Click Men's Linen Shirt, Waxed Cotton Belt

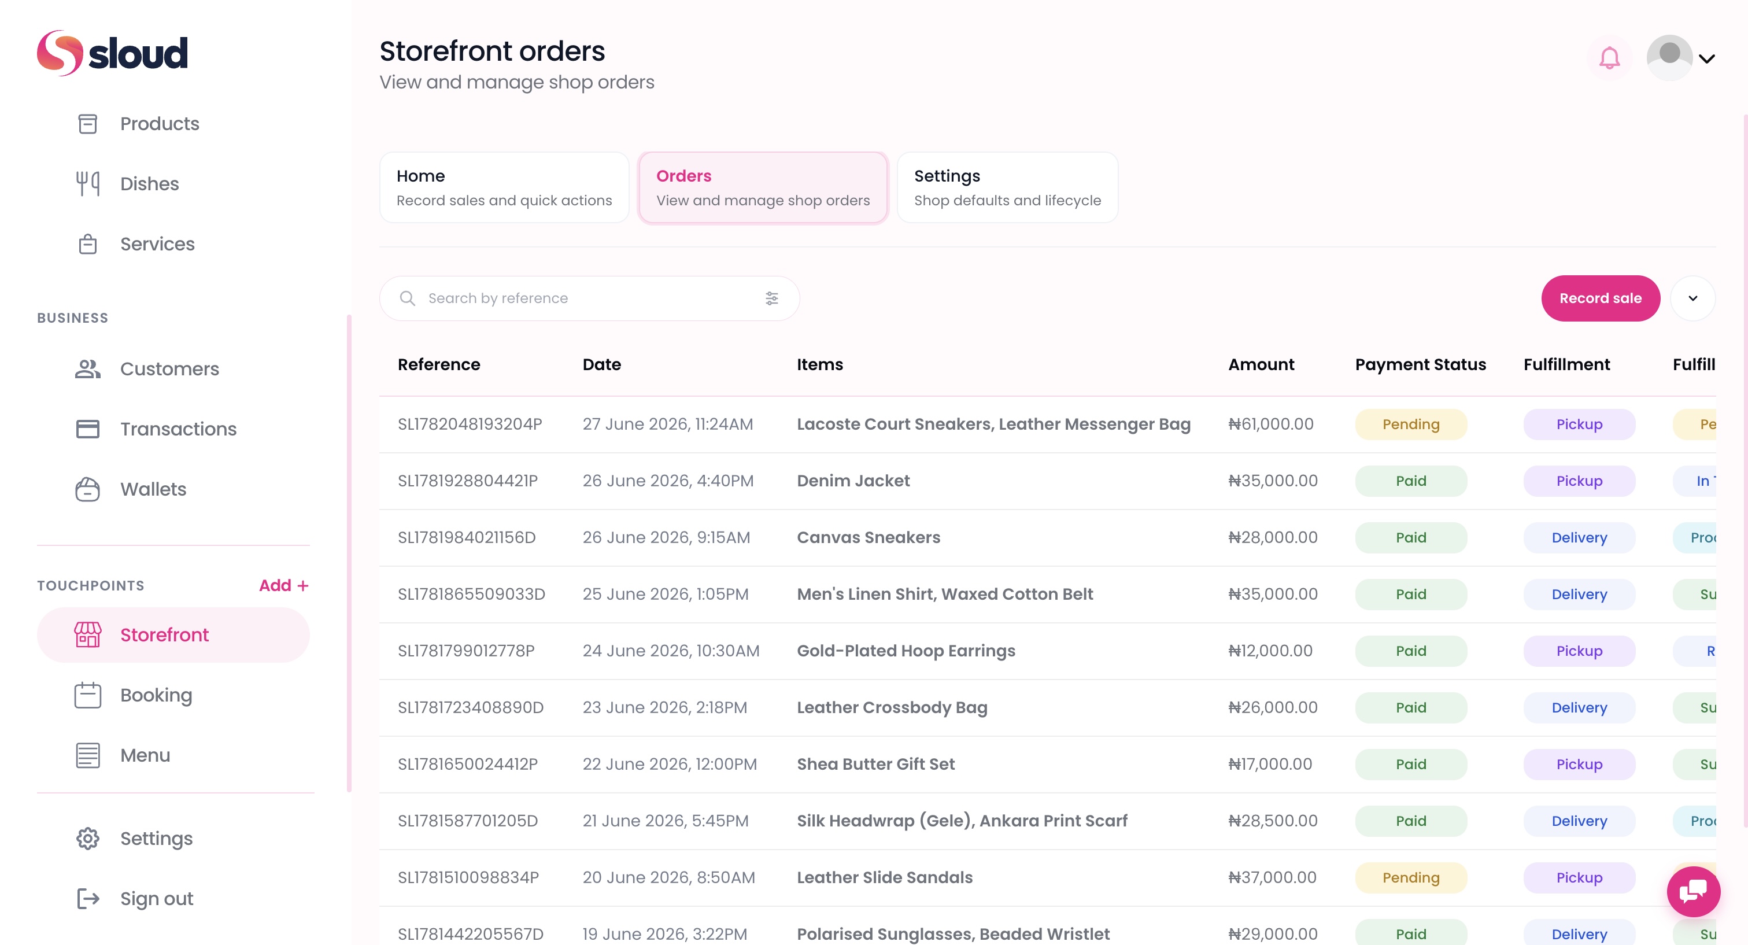point(945,594)
